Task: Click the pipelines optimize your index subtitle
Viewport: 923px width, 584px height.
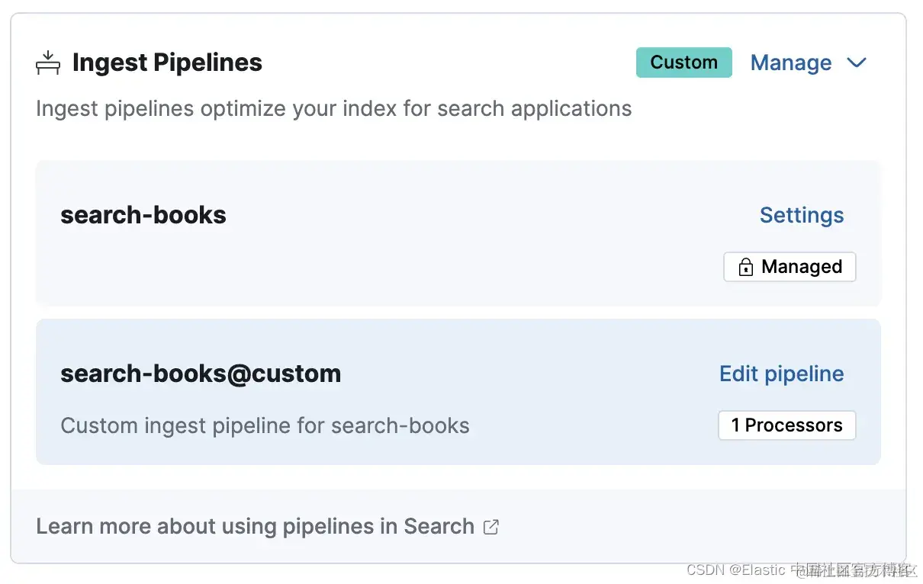Action: coord(333,109)
